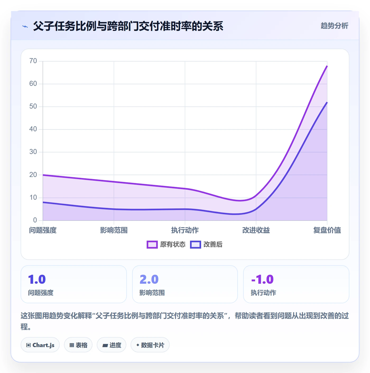Click the table grid icon in 表格 chip
Image resolution: width=370 pixels, height=373 pixels.
(x=72, y=345)
